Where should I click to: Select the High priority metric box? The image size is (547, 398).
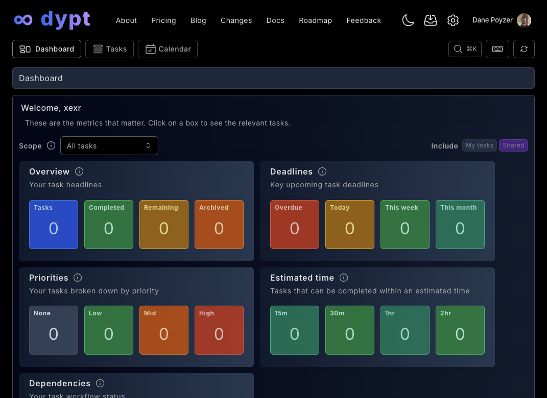(x=219, y=330)
